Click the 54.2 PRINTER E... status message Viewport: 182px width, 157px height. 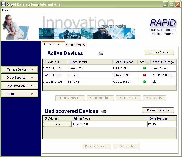(x=164, y=75)
